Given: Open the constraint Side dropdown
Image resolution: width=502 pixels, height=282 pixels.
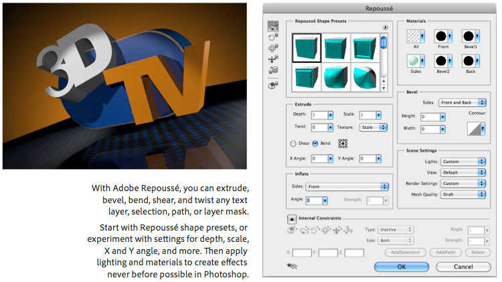Looking at the screenshot, I should [x=396, y=241].
